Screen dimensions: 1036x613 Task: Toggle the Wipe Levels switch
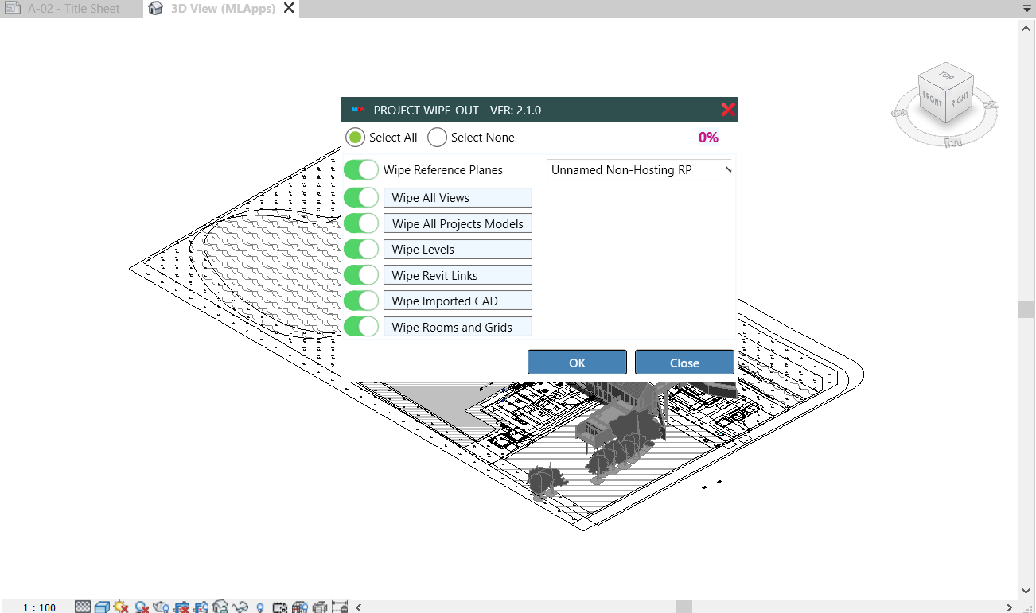click(361, 250)
